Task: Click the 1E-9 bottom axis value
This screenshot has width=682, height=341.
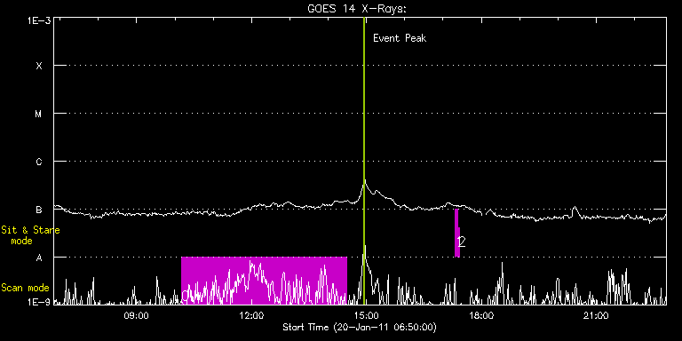Action: (39, 301)
